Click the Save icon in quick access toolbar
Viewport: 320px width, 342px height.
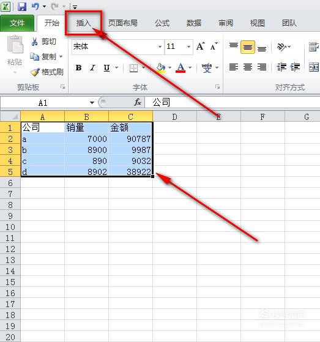22,6
